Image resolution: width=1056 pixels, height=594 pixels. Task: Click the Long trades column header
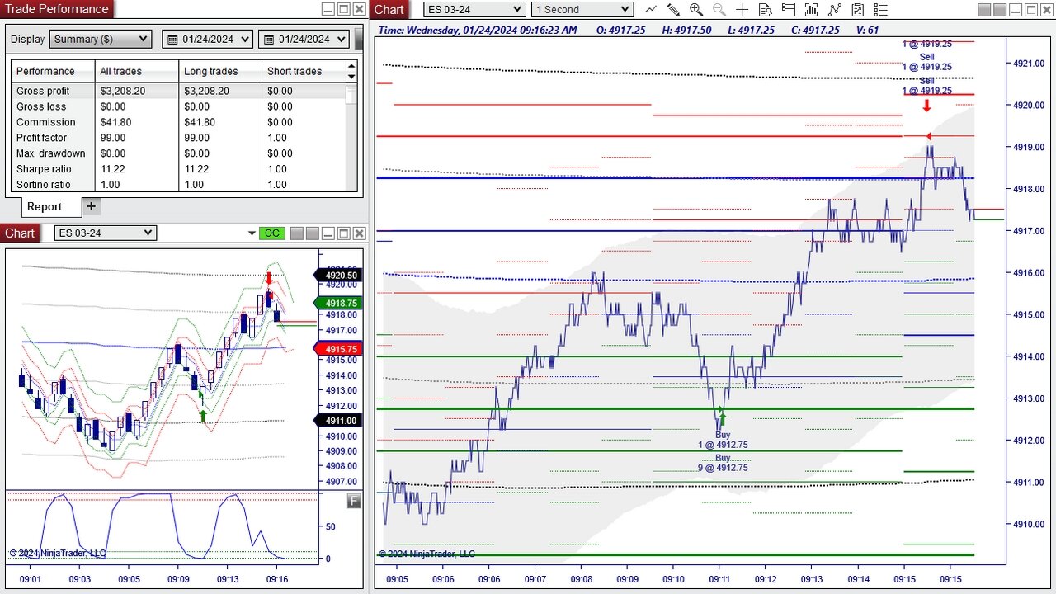coord(220,72)
